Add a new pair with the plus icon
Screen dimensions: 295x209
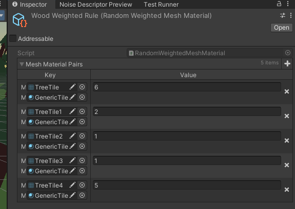point(287,63)
